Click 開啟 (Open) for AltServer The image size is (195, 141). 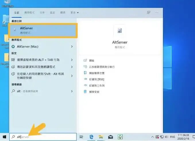pos(92,61)
